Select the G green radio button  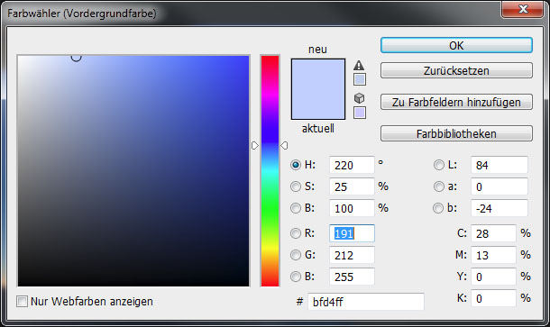tap(296, 255)
